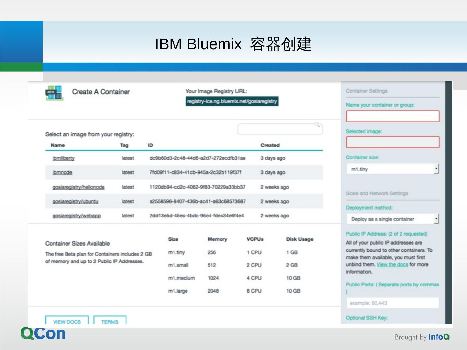
Task: Select the gosiaregistry/webapp image
Action: (x=77, y=216)
